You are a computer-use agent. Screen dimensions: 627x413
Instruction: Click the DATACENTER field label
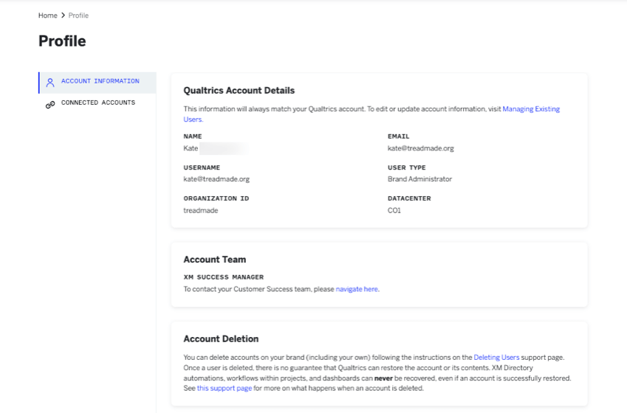tap(409, 198)
